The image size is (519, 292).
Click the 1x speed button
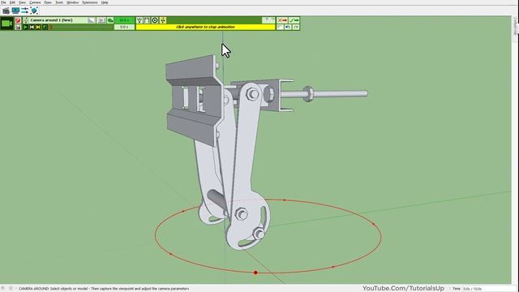click(x=101, y=20)
